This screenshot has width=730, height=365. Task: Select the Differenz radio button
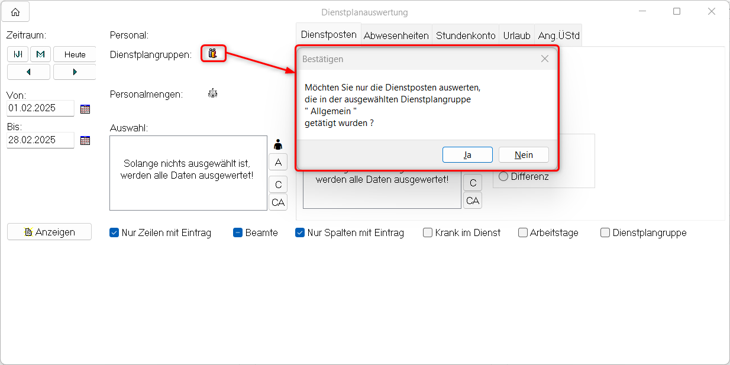[503, 176]
